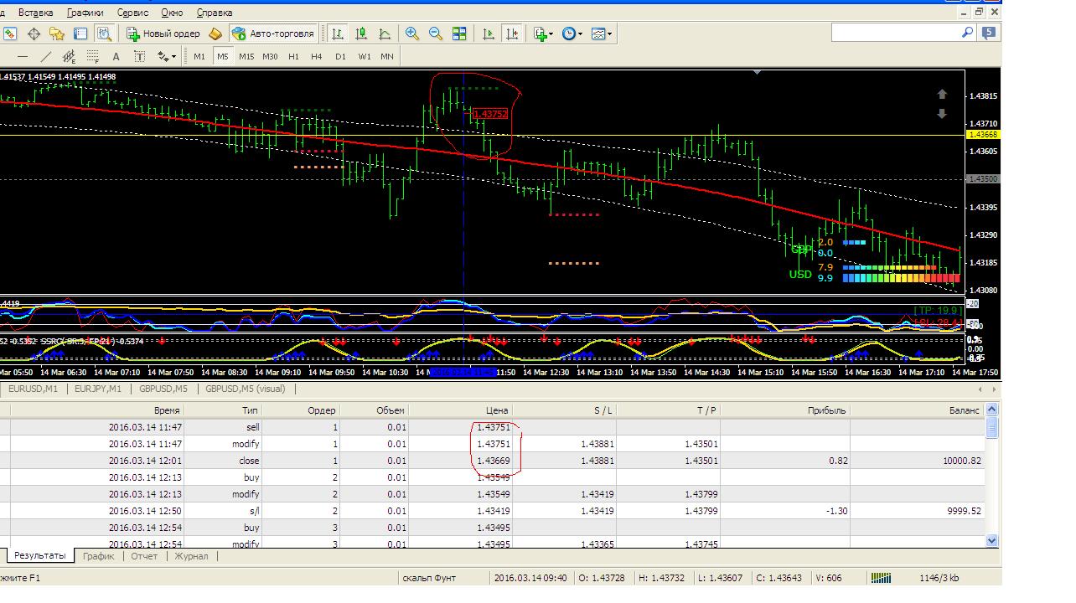The width and height of the screenshot is (1076, 603).
Task: Zoom in on the chart
Action: pyautogui.click(x=412, y=33)
